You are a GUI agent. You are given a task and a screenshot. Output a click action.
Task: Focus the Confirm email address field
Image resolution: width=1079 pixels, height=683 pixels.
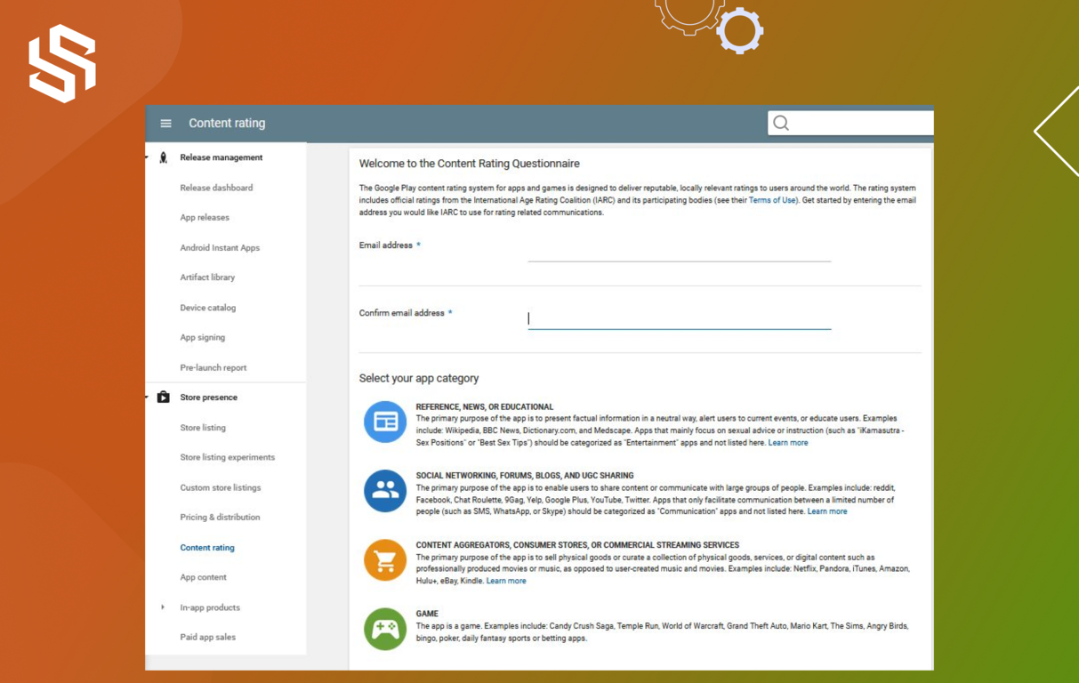(x=680, y=317)
